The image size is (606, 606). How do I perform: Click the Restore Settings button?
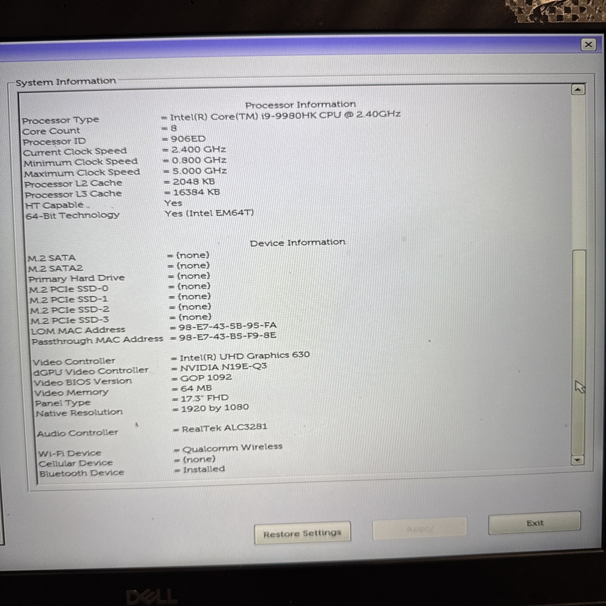click(x=302, y=533)
